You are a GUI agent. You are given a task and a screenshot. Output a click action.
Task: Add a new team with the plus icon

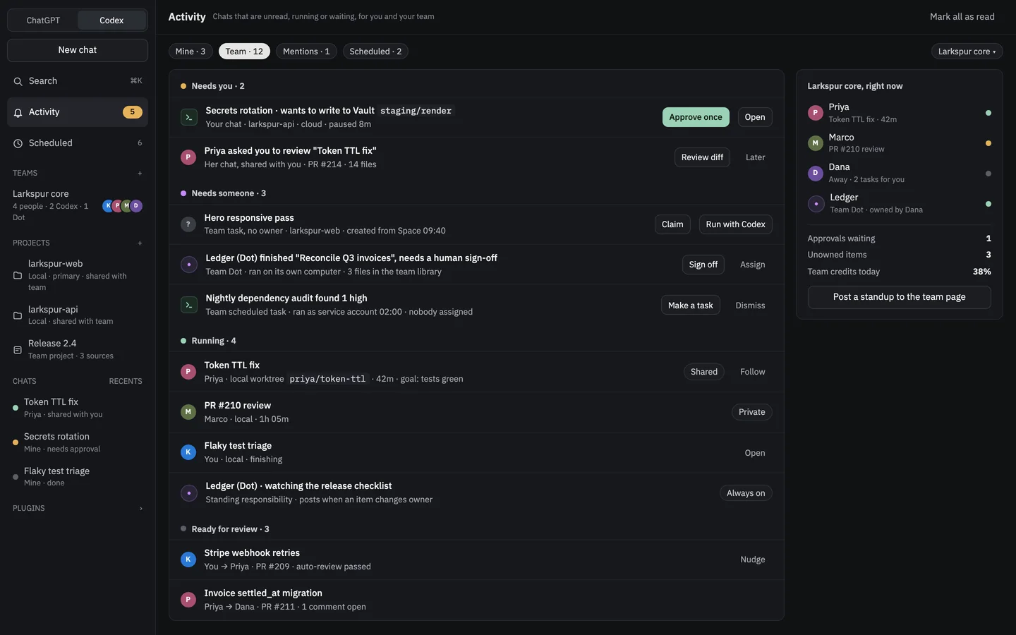tap(140, 173)
